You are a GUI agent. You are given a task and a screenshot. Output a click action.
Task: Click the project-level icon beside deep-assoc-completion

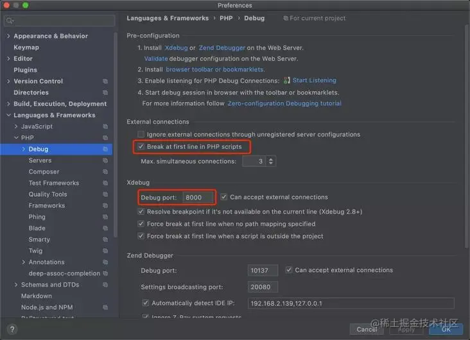tap(105, 273)
